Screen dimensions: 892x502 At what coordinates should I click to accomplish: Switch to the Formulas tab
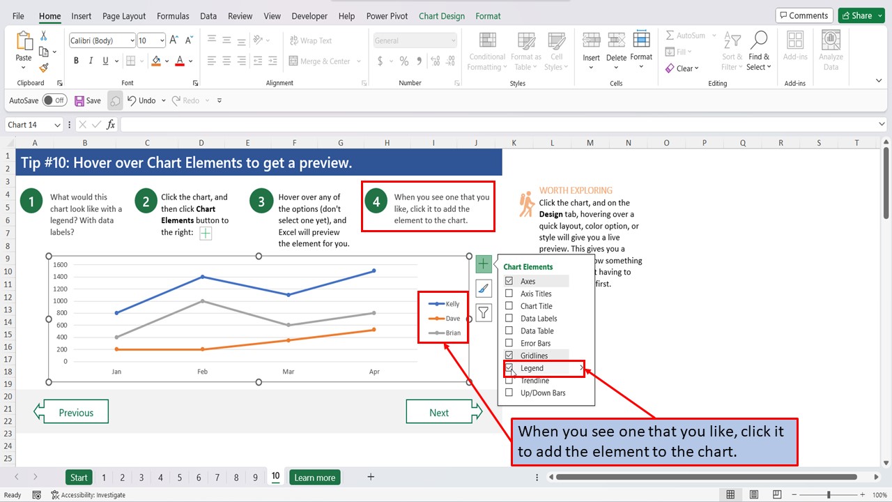pyautogui.click(x=173, y=16)
